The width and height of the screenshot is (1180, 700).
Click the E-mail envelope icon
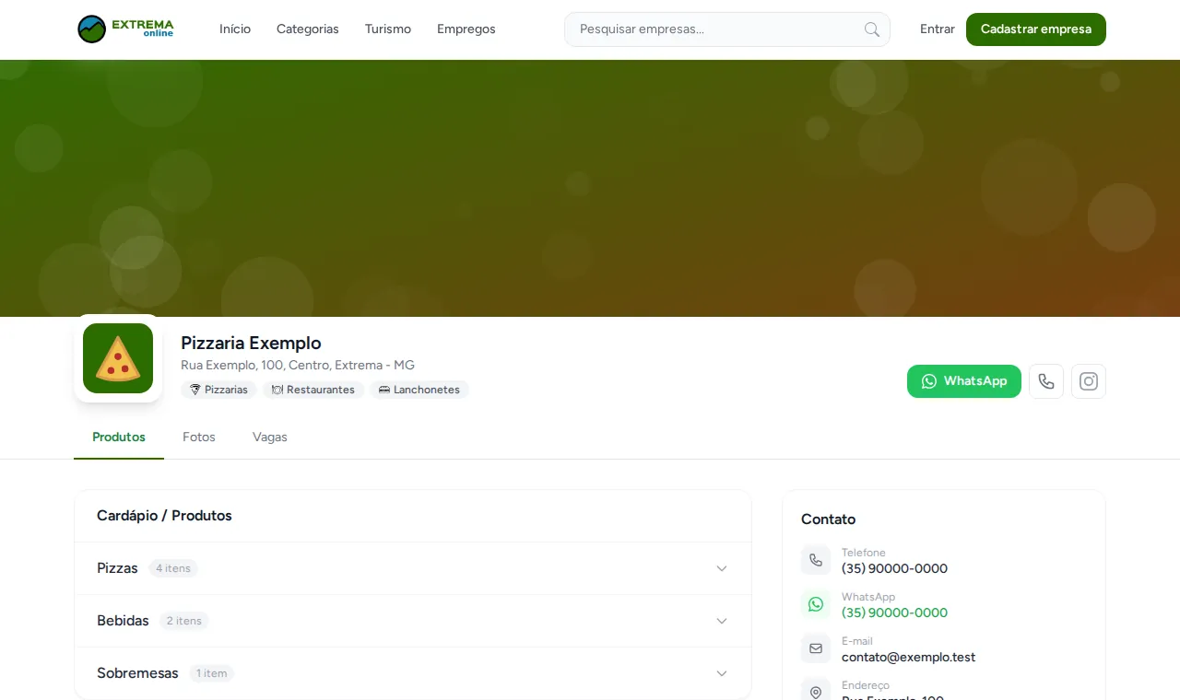tap(816, 648)
